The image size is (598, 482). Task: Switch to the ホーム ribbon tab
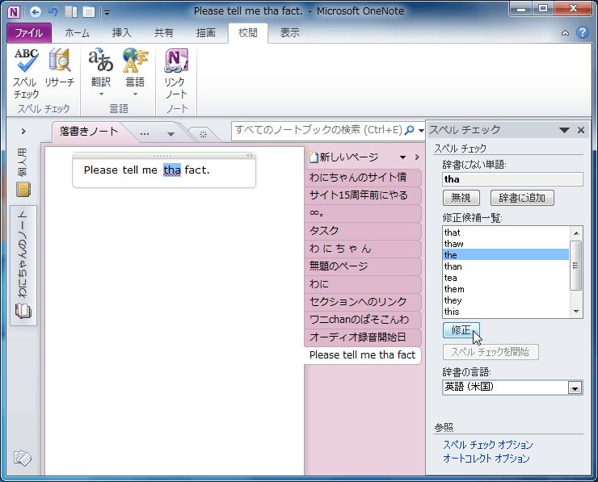(77, 33)
